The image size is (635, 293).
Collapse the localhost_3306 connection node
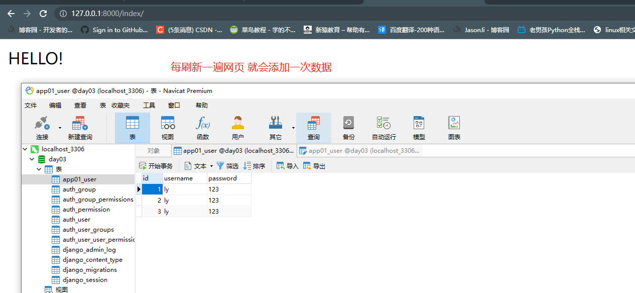tap(25, 149)
